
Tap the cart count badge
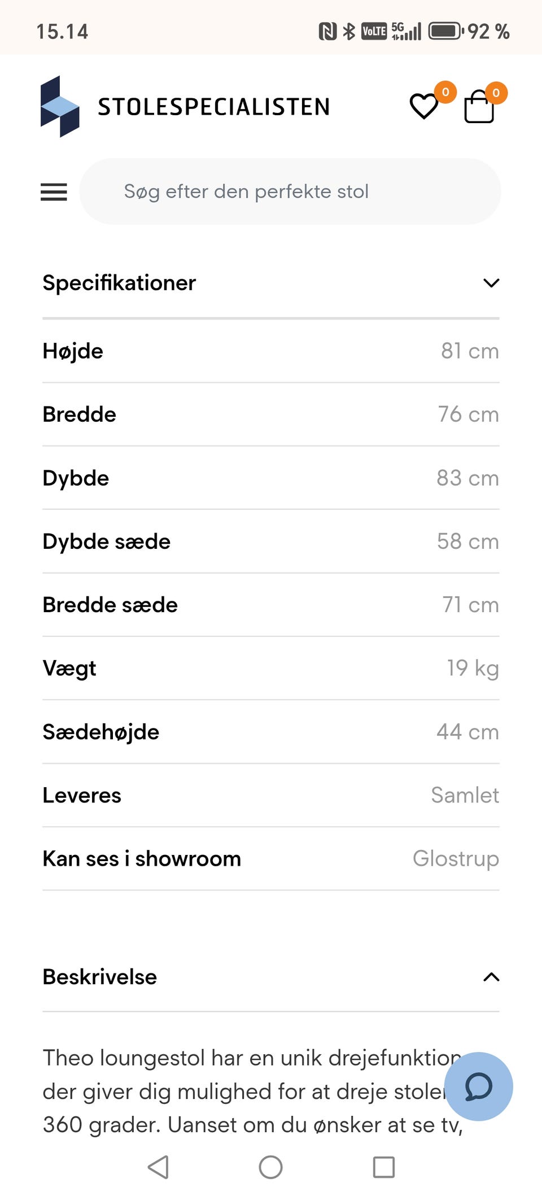pos(496,93)
